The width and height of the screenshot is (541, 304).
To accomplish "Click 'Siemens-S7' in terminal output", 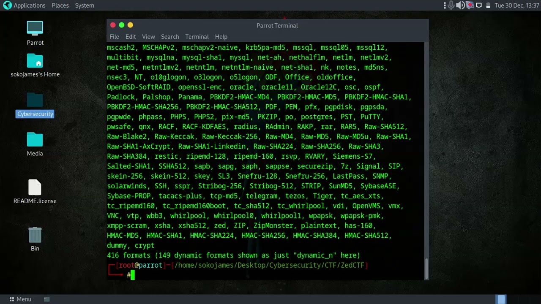I will point(352,156).
